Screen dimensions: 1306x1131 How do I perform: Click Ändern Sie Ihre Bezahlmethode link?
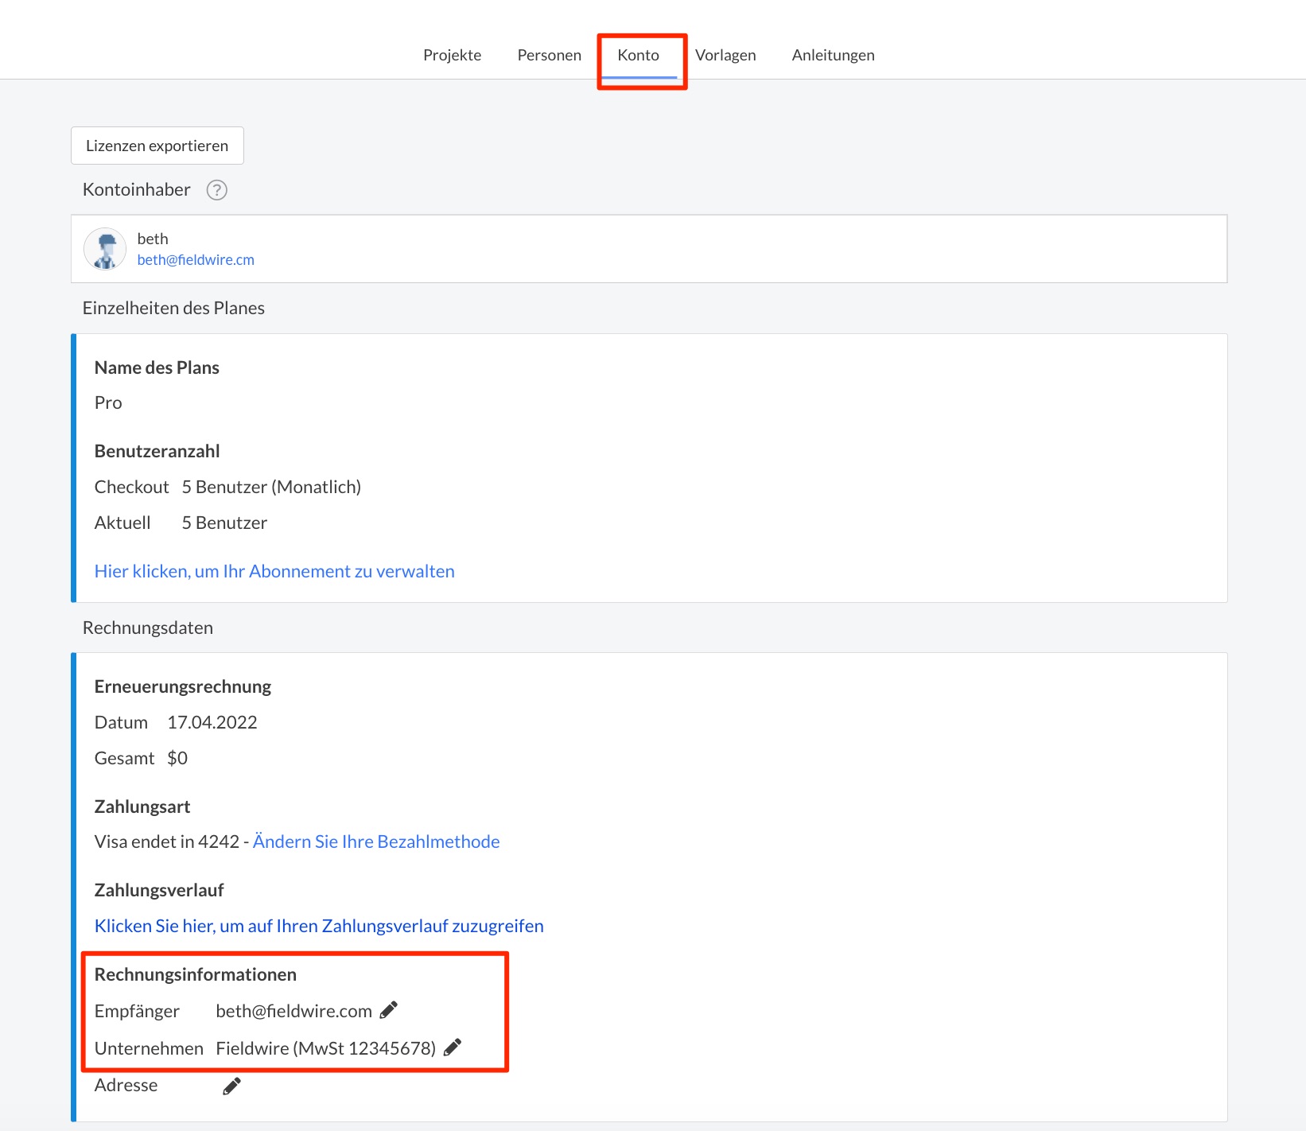(376, 841)
